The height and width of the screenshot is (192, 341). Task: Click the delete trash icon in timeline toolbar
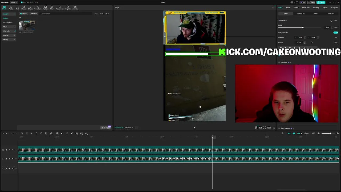coord(36,133)
